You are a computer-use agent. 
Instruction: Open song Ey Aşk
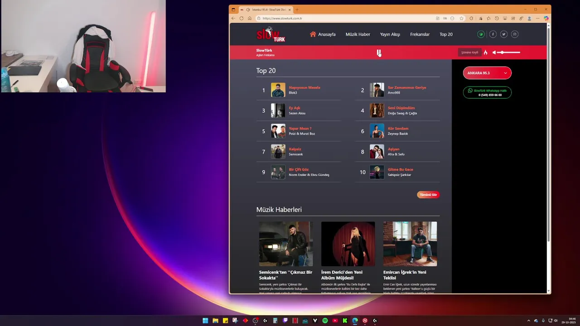pyautogui.click(x=295, y=108)
